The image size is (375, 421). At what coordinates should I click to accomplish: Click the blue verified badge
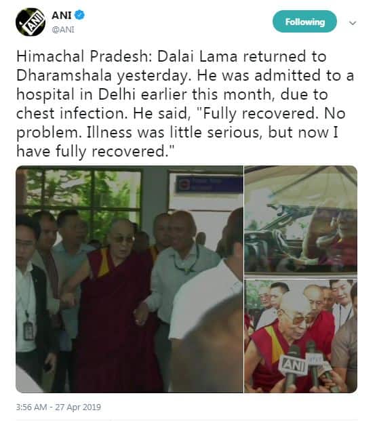(79, 15)
